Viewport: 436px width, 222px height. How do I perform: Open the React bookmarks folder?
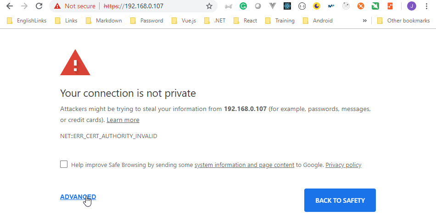245,21
